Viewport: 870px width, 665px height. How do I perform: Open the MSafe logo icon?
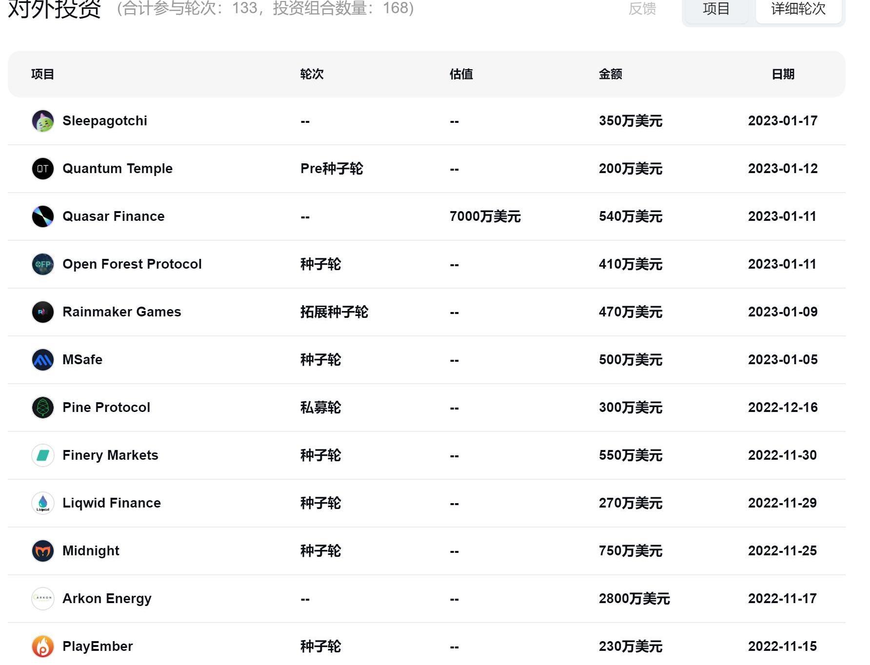[43, 360]
